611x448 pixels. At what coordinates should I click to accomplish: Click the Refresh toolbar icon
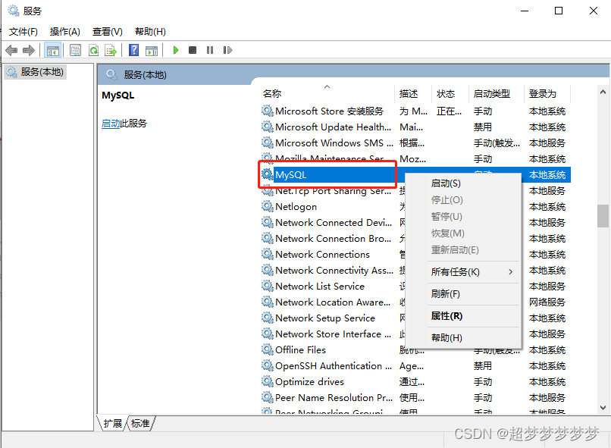93,50
